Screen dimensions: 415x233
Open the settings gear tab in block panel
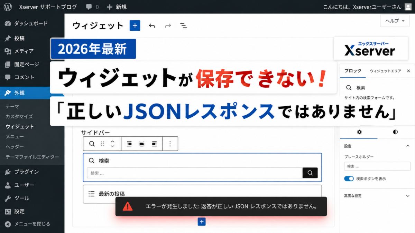click(x=359, y=132)
